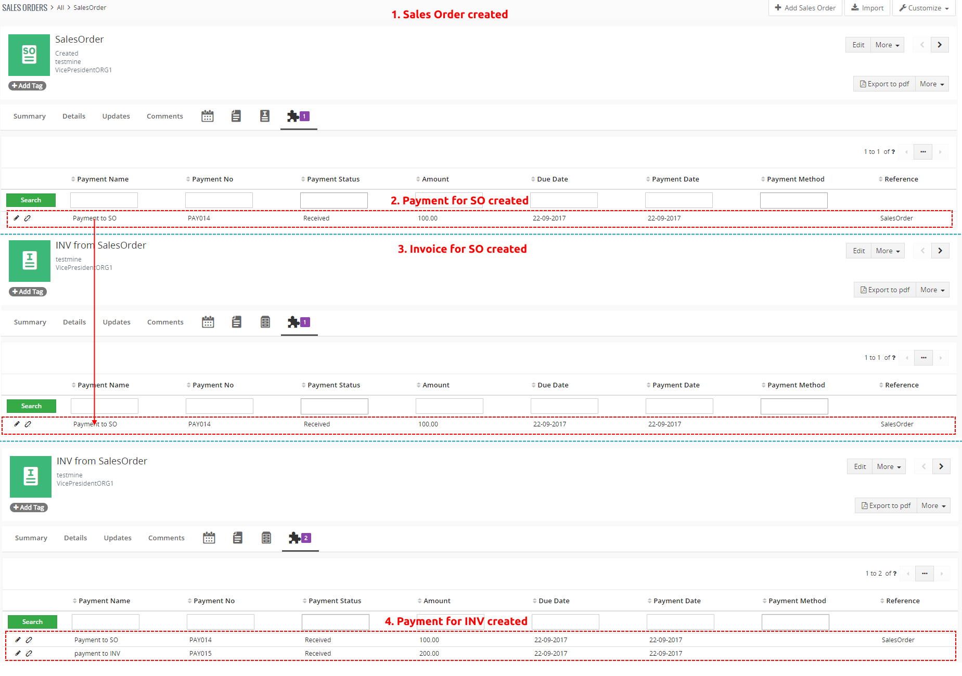The width and height of the screenshot is (962, 676).
Task: Open the invoice icon tab in SalesOrder tabs
Action: click(264, 116)
